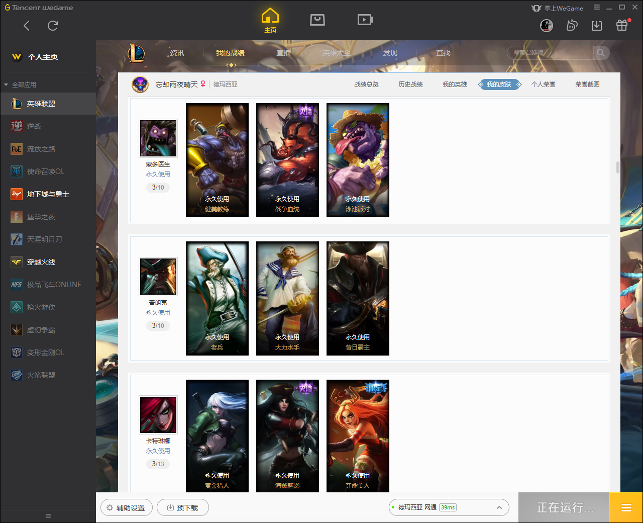This screenshot has width=643, height=523.
Task: Open the store bag icon in the top bar
Action: (x=317, y=20)
